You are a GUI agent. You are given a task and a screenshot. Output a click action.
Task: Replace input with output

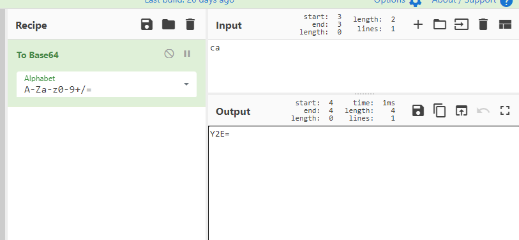pyautogui.click(x=462, y=110)
